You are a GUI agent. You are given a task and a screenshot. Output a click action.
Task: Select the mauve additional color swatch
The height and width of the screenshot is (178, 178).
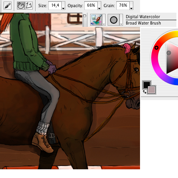click(x=151, y=90)
